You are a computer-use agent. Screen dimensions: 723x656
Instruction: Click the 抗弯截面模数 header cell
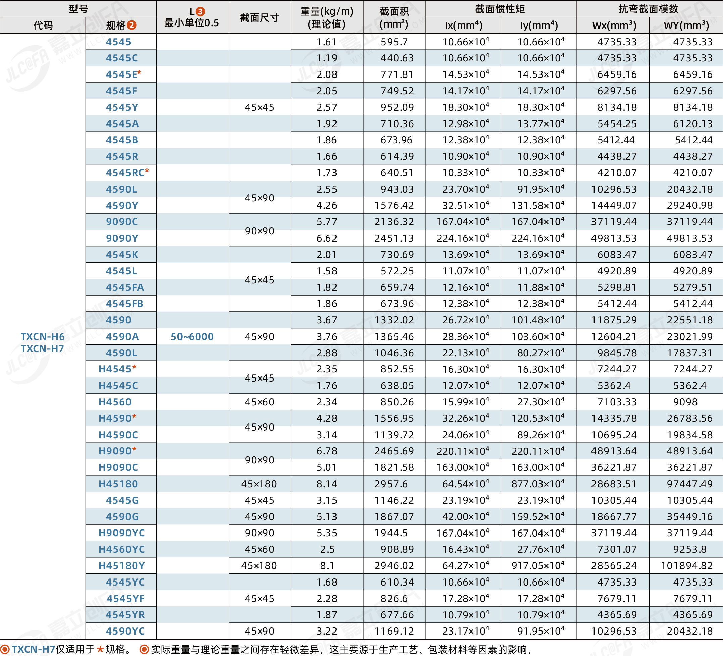(x=649, y=9)
